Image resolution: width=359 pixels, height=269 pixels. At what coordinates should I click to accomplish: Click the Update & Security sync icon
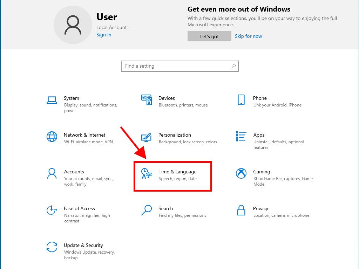pos(52,247)
